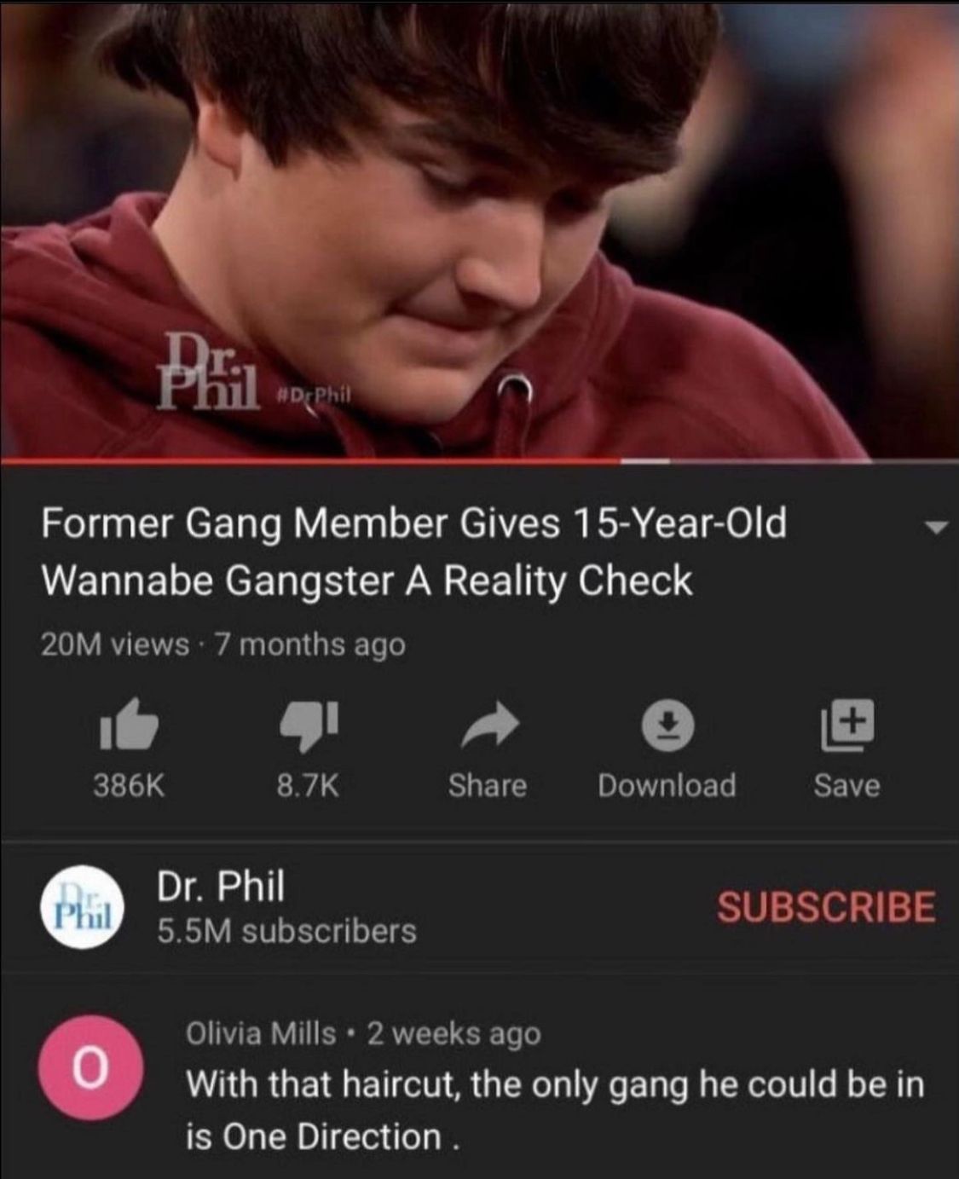
Task: Open the video title text
Action: pos(414,552)
